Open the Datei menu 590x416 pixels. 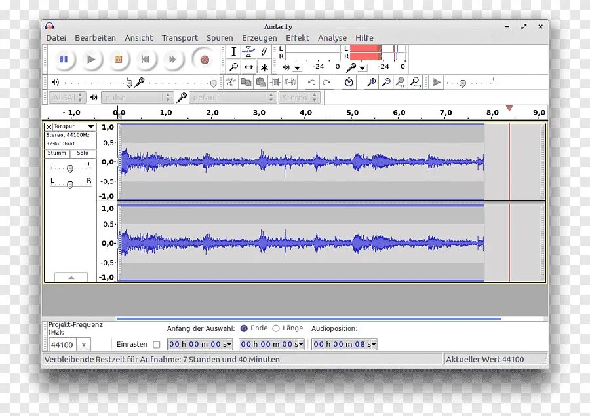(x=56, y=37)
